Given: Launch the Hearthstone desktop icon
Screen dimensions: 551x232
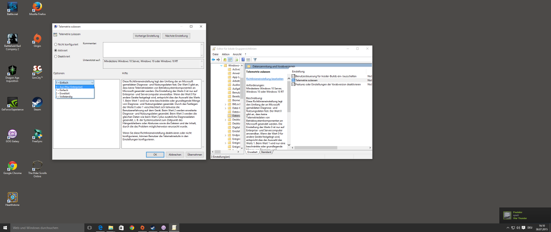Looking at the screenshot, I should pos(12,199).
